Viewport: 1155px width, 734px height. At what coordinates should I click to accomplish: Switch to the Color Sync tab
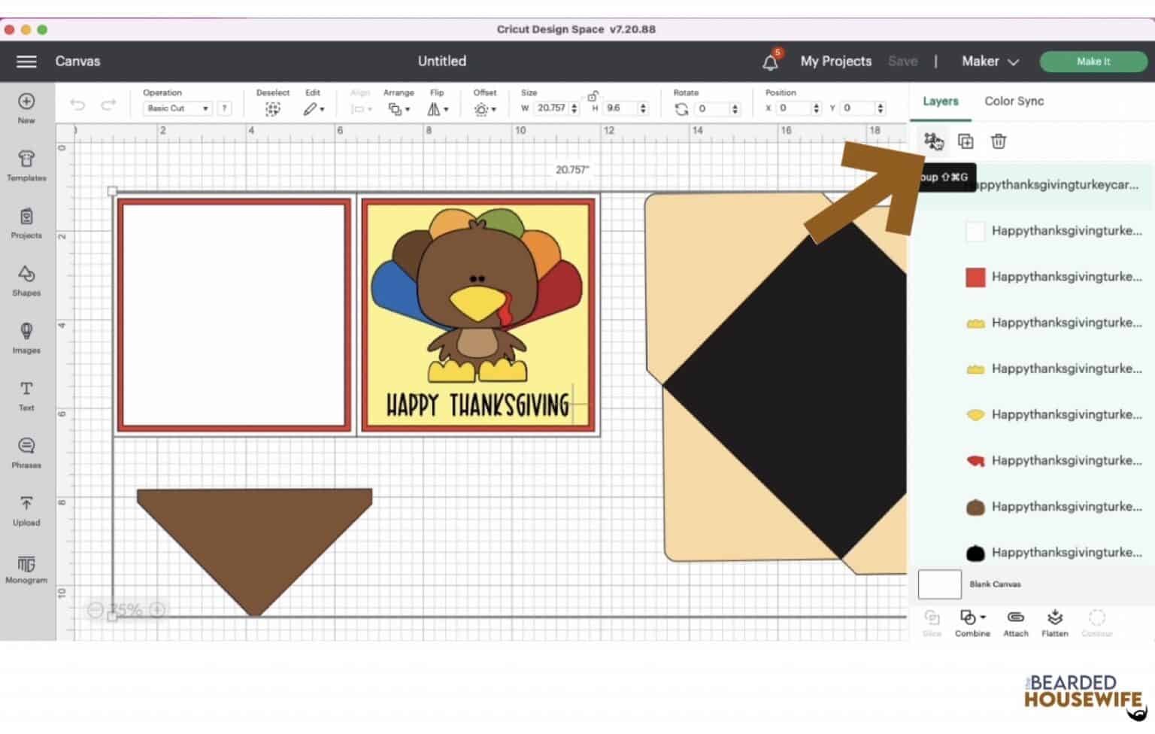pos(1014,101)
